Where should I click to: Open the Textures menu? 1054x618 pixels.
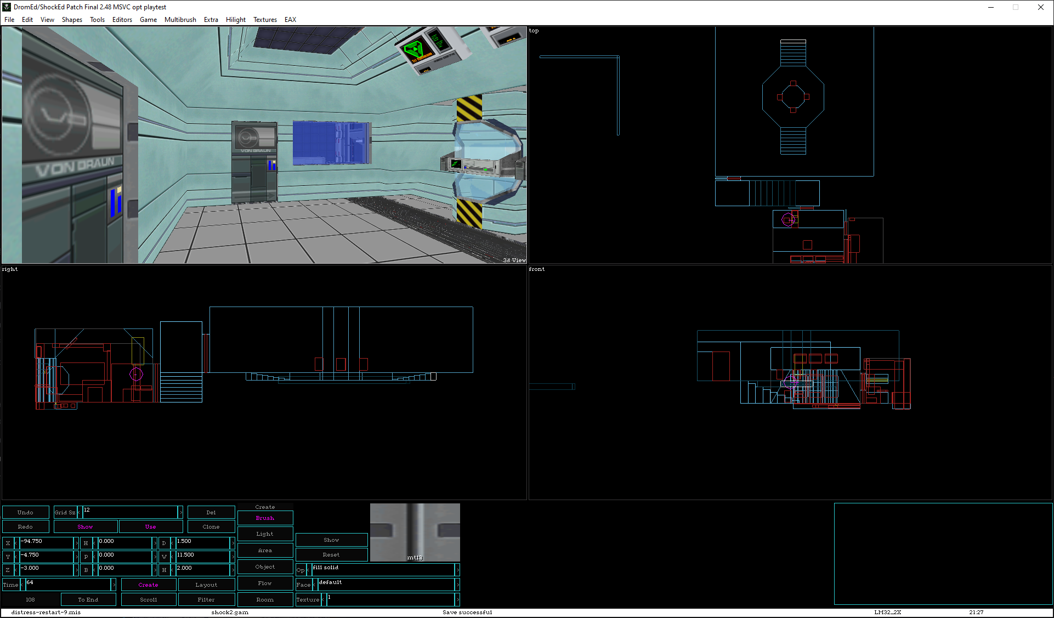click(x=265, y=19)
